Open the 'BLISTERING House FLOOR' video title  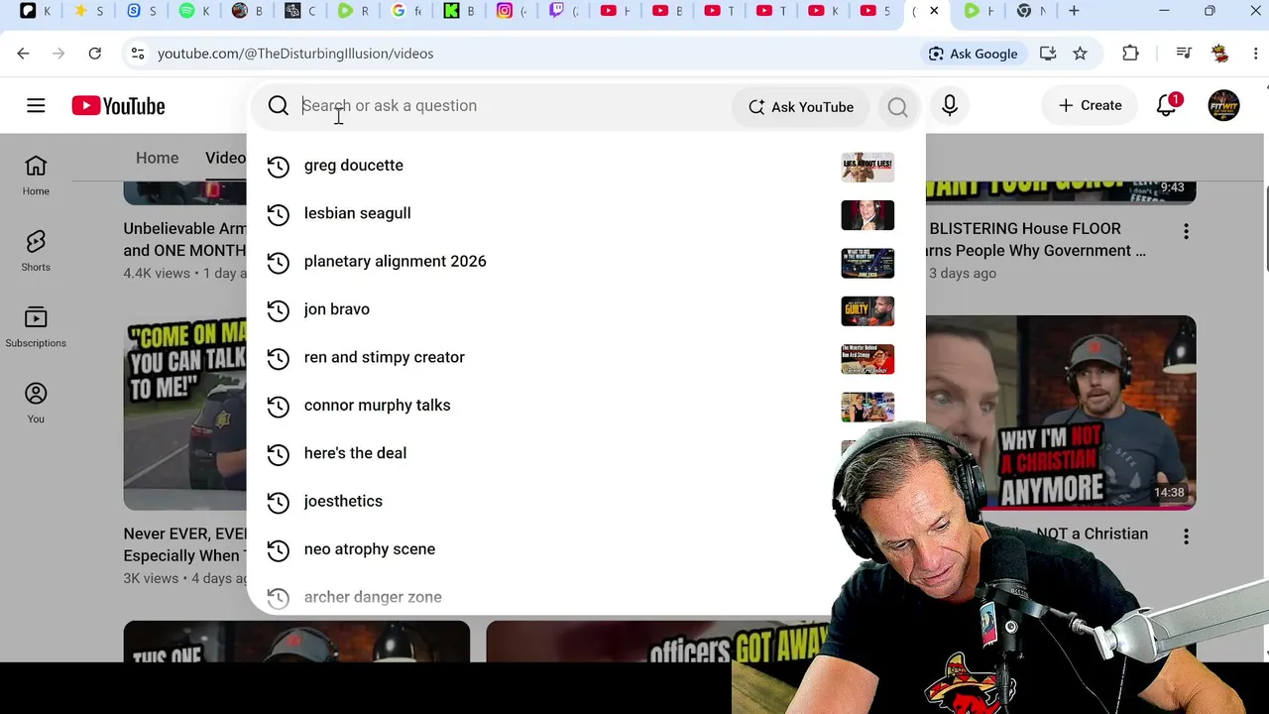click(x=1037, y=239)
